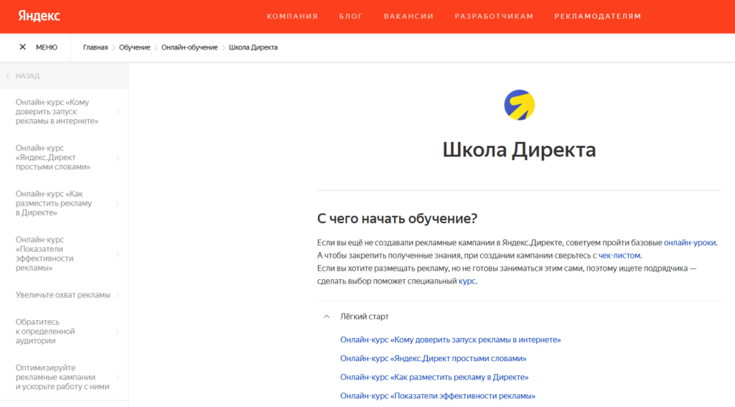The height and width of the screenshot is (407, 735).
Task: Open sidebar item «Как разместить рекламу в Директе»
Action: coord(54,203)
